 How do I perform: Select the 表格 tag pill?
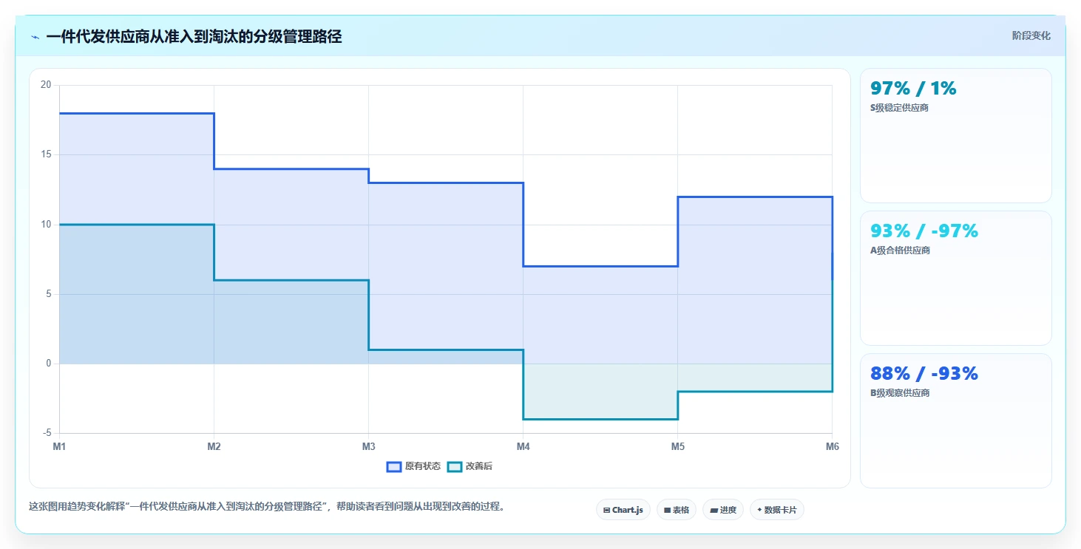click(677, 510)
